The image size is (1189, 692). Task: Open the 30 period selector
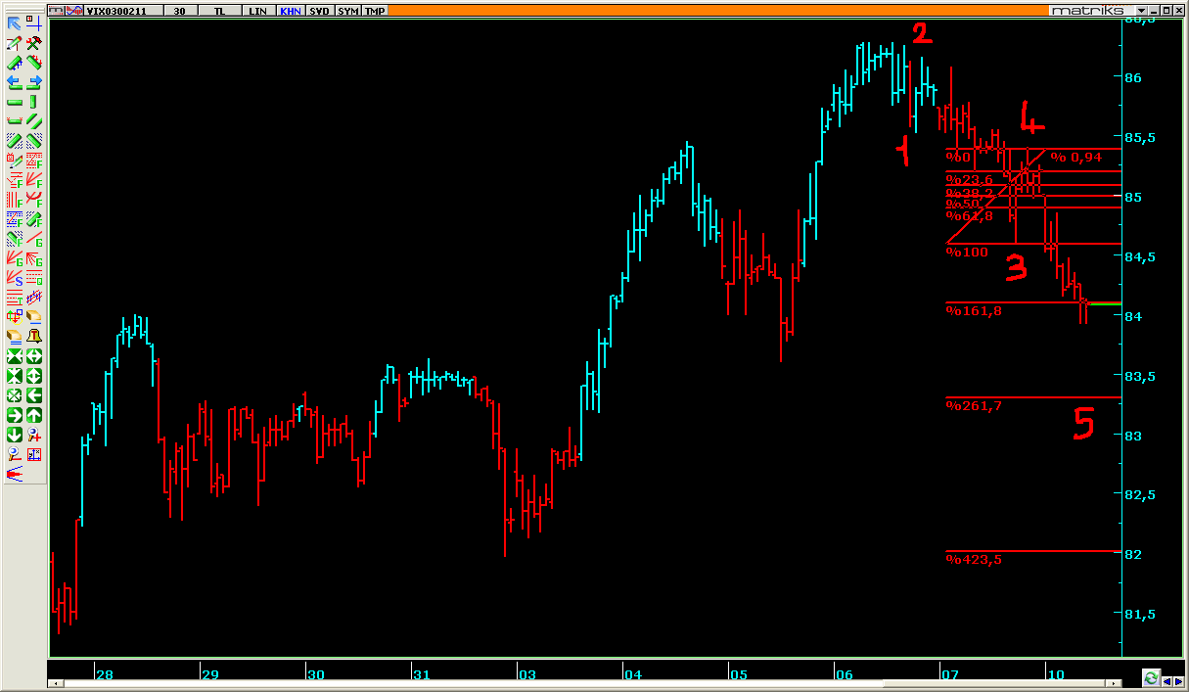179,11
